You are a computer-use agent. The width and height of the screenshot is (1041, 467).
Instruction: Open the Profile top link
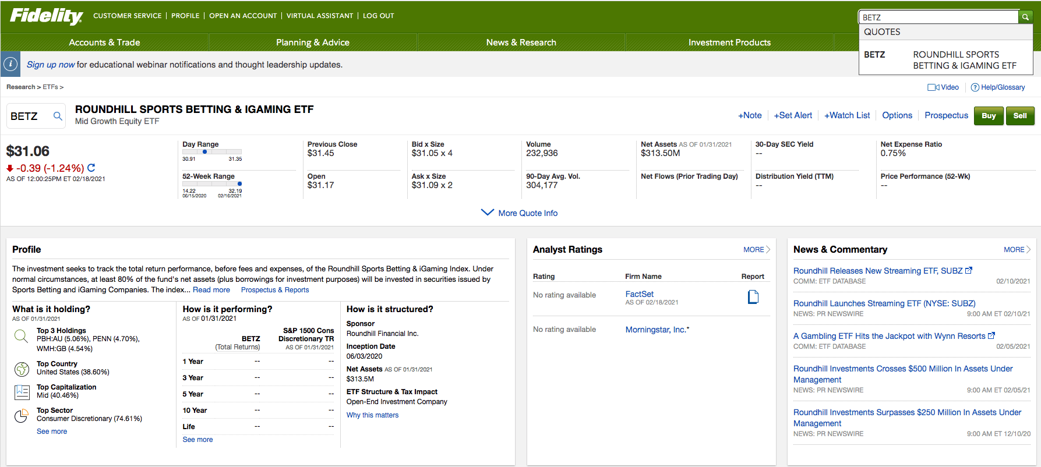(x=185, y=16)
